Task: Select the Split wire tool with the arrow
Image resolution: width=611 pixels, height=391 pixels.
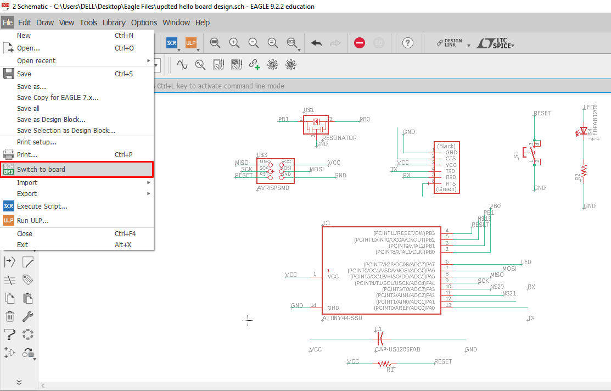Action: click(10, 262)
